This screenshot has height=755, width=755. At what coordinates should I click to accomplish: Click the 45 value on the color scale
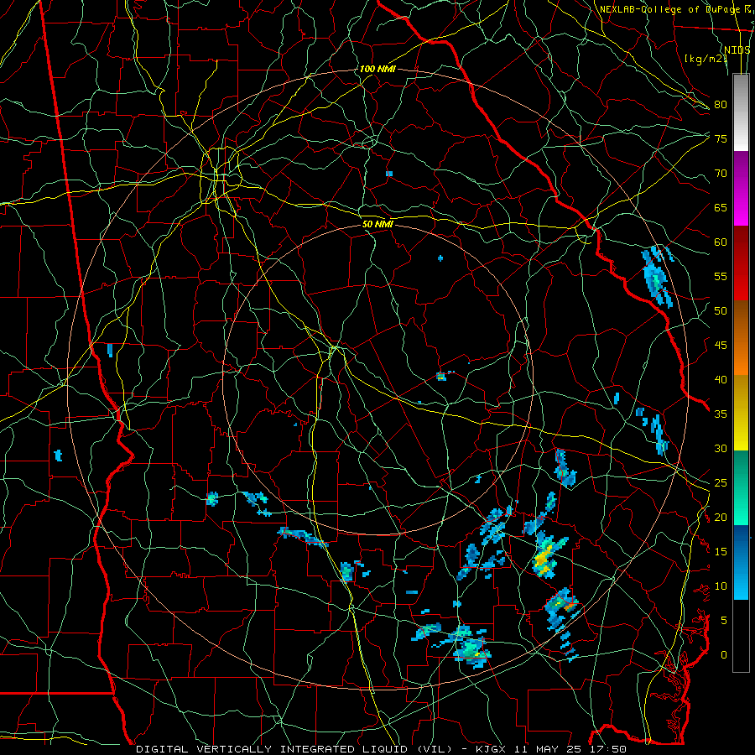coord(721,346)
